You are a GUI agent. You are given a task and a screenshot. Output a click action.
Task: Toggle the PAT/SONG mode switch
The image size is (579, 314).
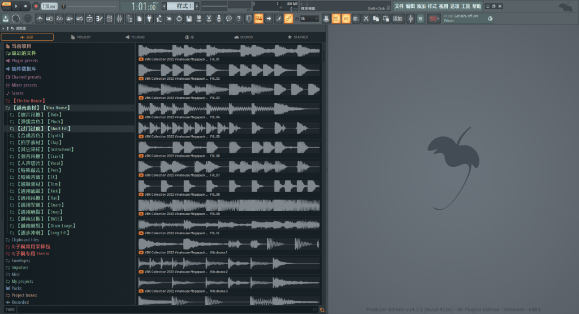(x=7, y=6)
